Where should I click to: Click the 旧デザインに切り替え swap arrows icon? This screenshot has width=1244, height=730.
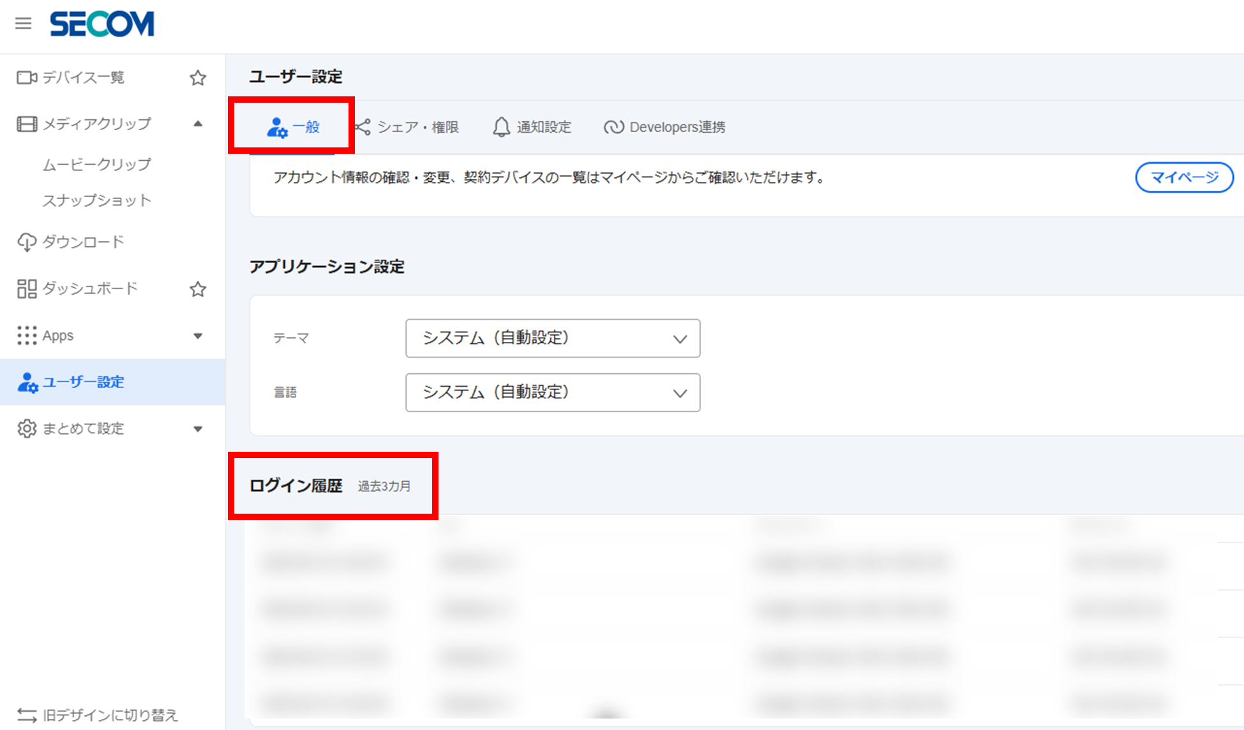tap(27, 715)
